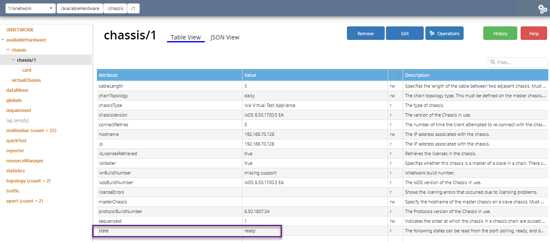Open the Operations menu button
550x242 pixels.
point(444,34)
